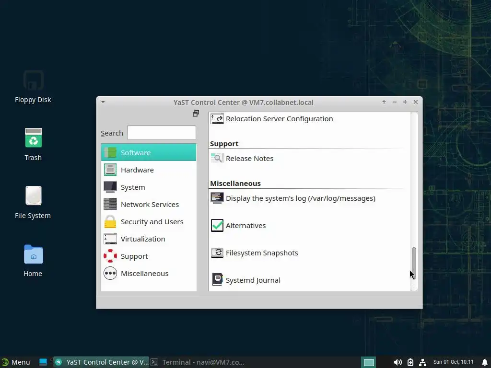Click the Miscellaneous section heading in module pane
The image size is (491, 368).
click(x=235, y=183)
